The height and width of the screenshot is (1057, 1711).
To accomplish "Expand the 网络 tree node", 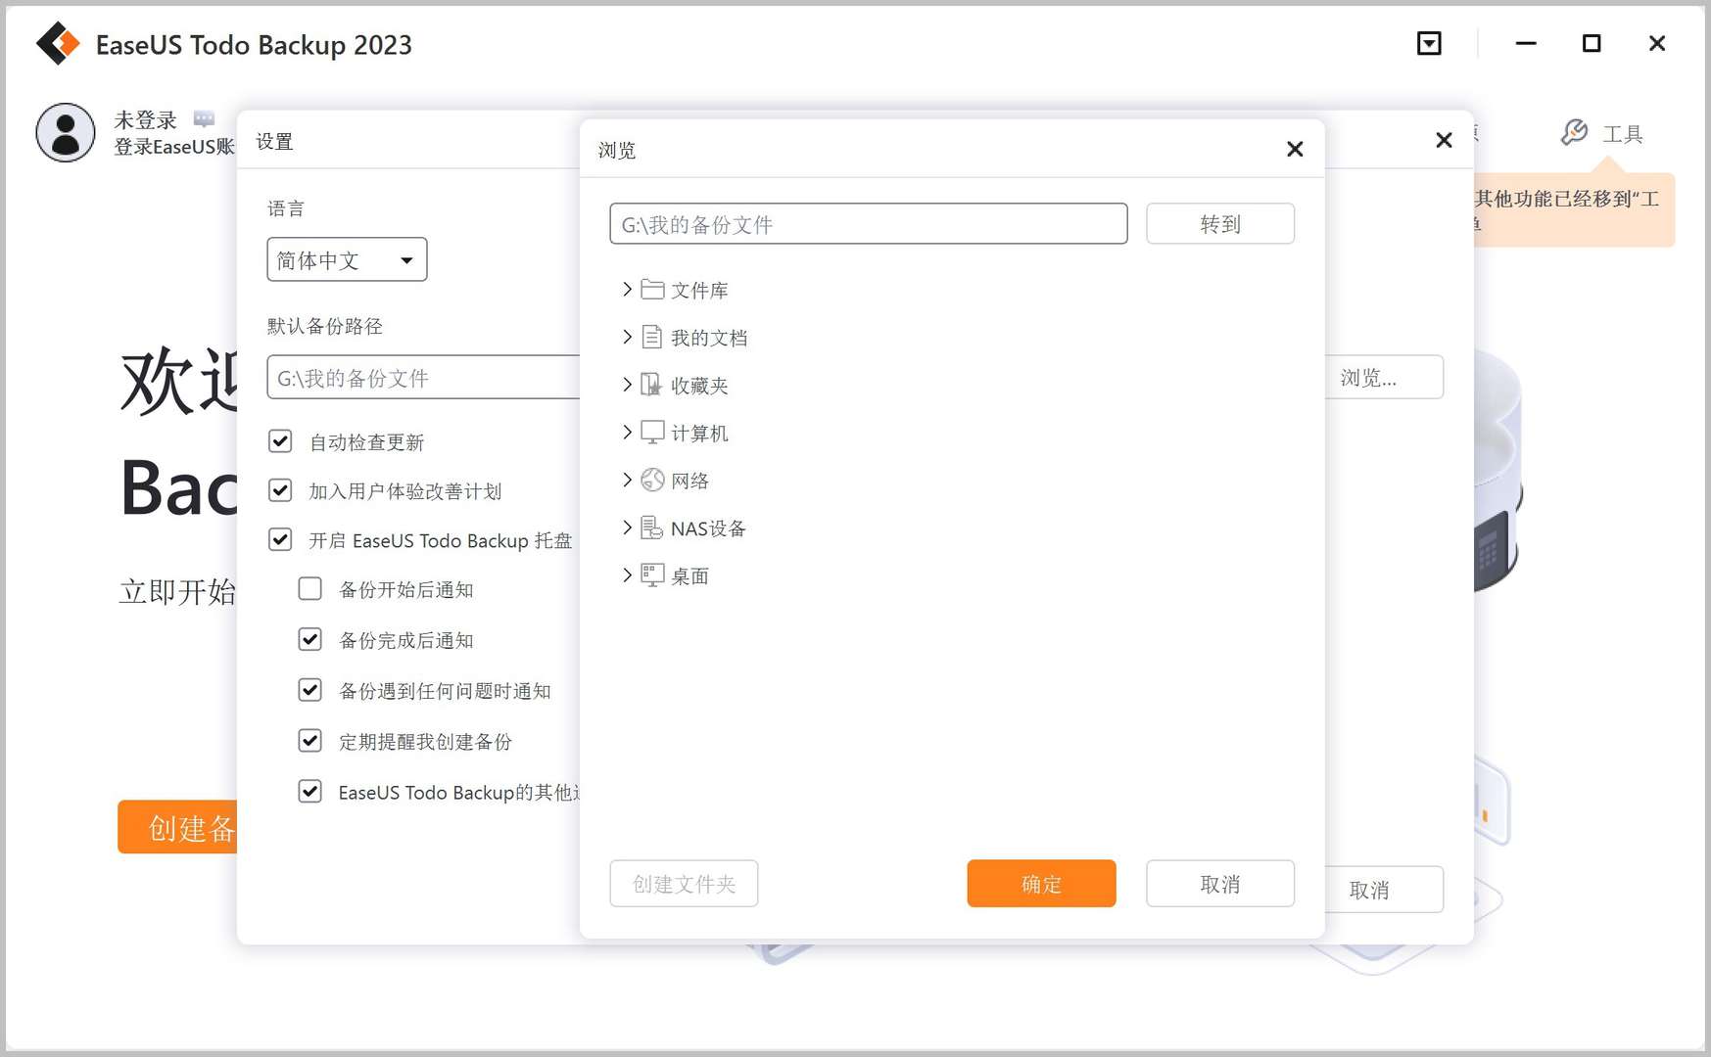I will point(628,480).
